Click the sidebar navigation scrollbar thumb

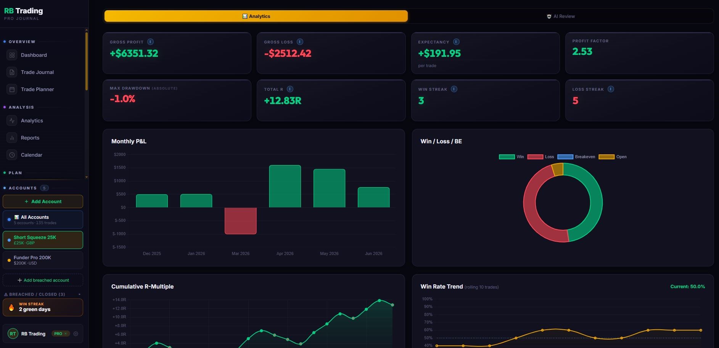[87, 61]
